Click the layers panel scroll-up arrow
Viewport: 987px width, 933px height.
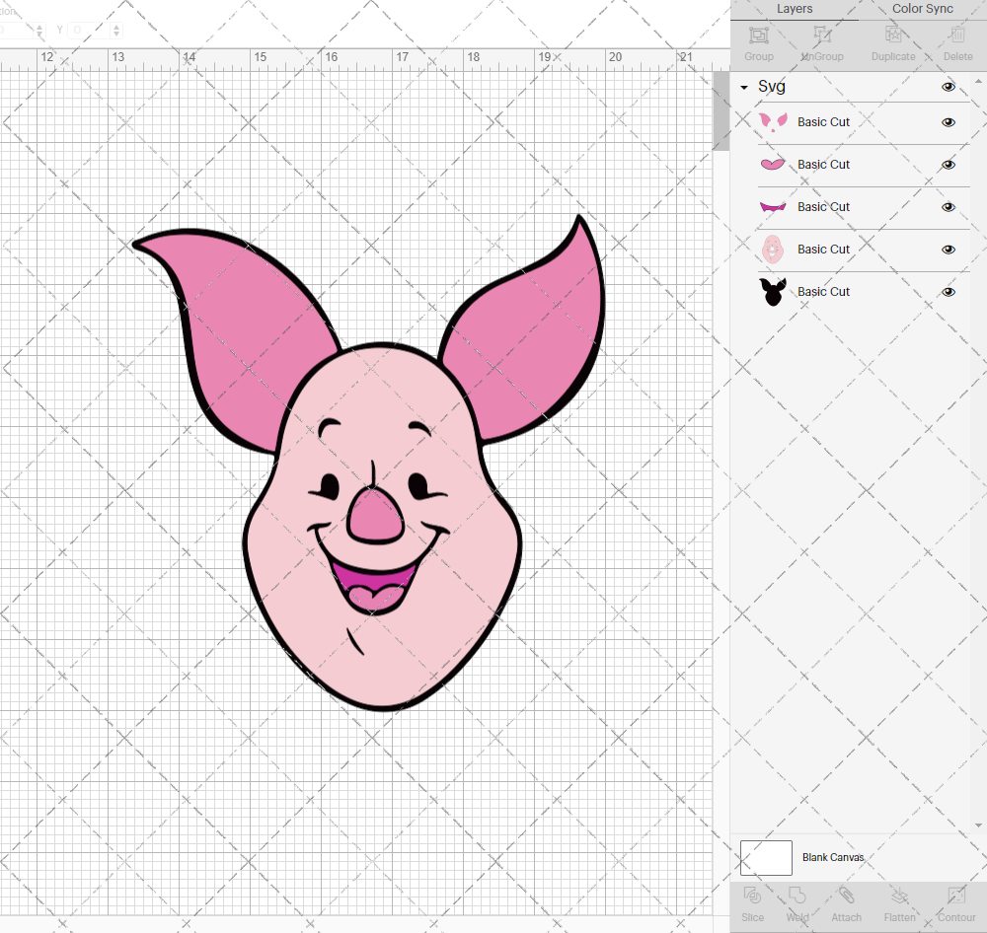pos(977,82)
